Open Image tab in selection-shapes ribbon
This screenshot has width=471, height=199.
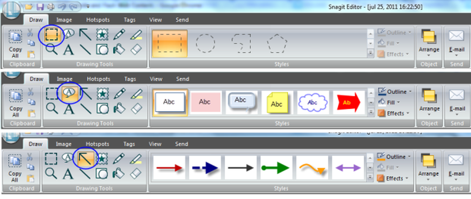click(64, 20)
